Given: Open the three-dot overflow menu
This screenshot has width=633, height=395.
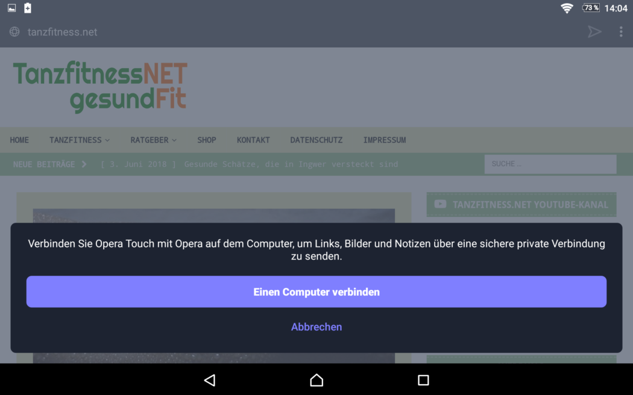Looking at the screenshot, I should click(621, 32).
